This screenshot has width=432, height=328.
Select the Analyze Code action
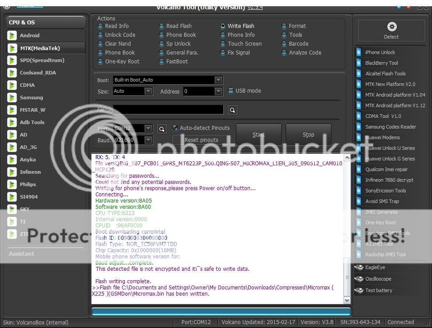pyautogui.click(x=301, y=52)
